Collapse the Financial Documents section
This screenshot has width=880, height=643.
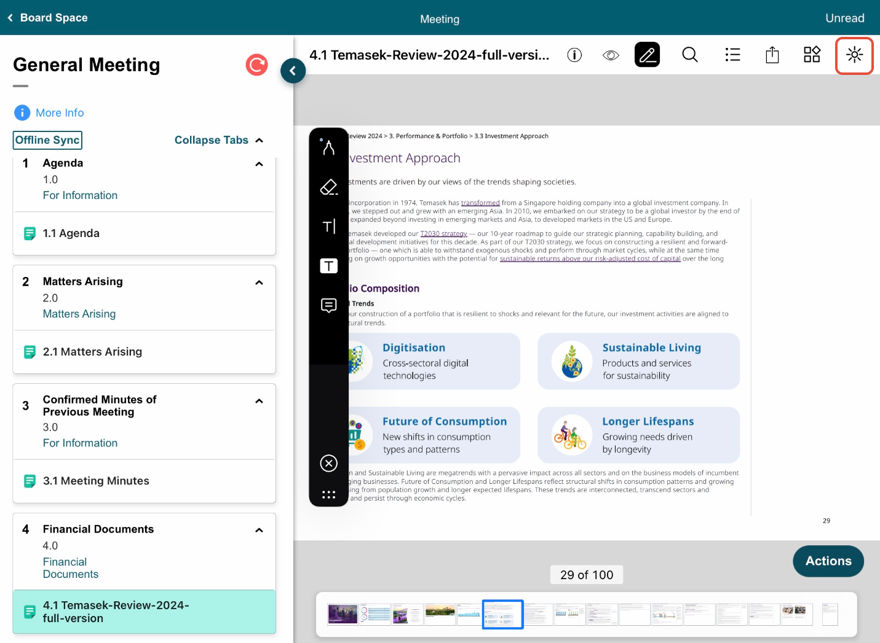pyautogui.click(x=260, y=530)
